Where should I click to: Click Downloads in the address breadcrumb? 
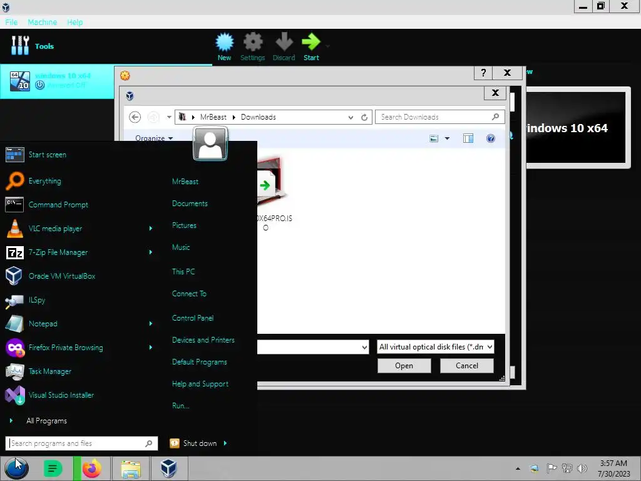[259, 117]
